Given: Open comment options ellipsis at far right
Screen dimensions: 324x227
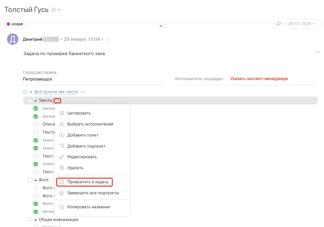Looking at the screenshot, I should tap(317, 52).
